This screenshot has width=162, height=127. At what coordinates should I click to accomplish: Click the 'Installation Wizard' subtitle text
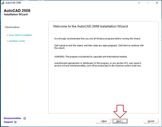click(16, 14)
